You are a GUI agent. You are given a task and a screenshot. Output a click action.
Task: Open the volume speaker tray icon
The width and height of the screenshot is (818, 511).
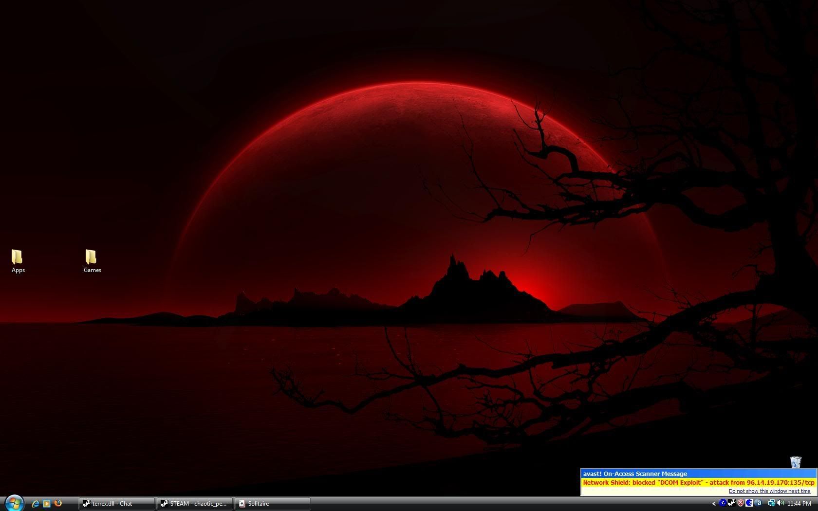tap(781, 503)
